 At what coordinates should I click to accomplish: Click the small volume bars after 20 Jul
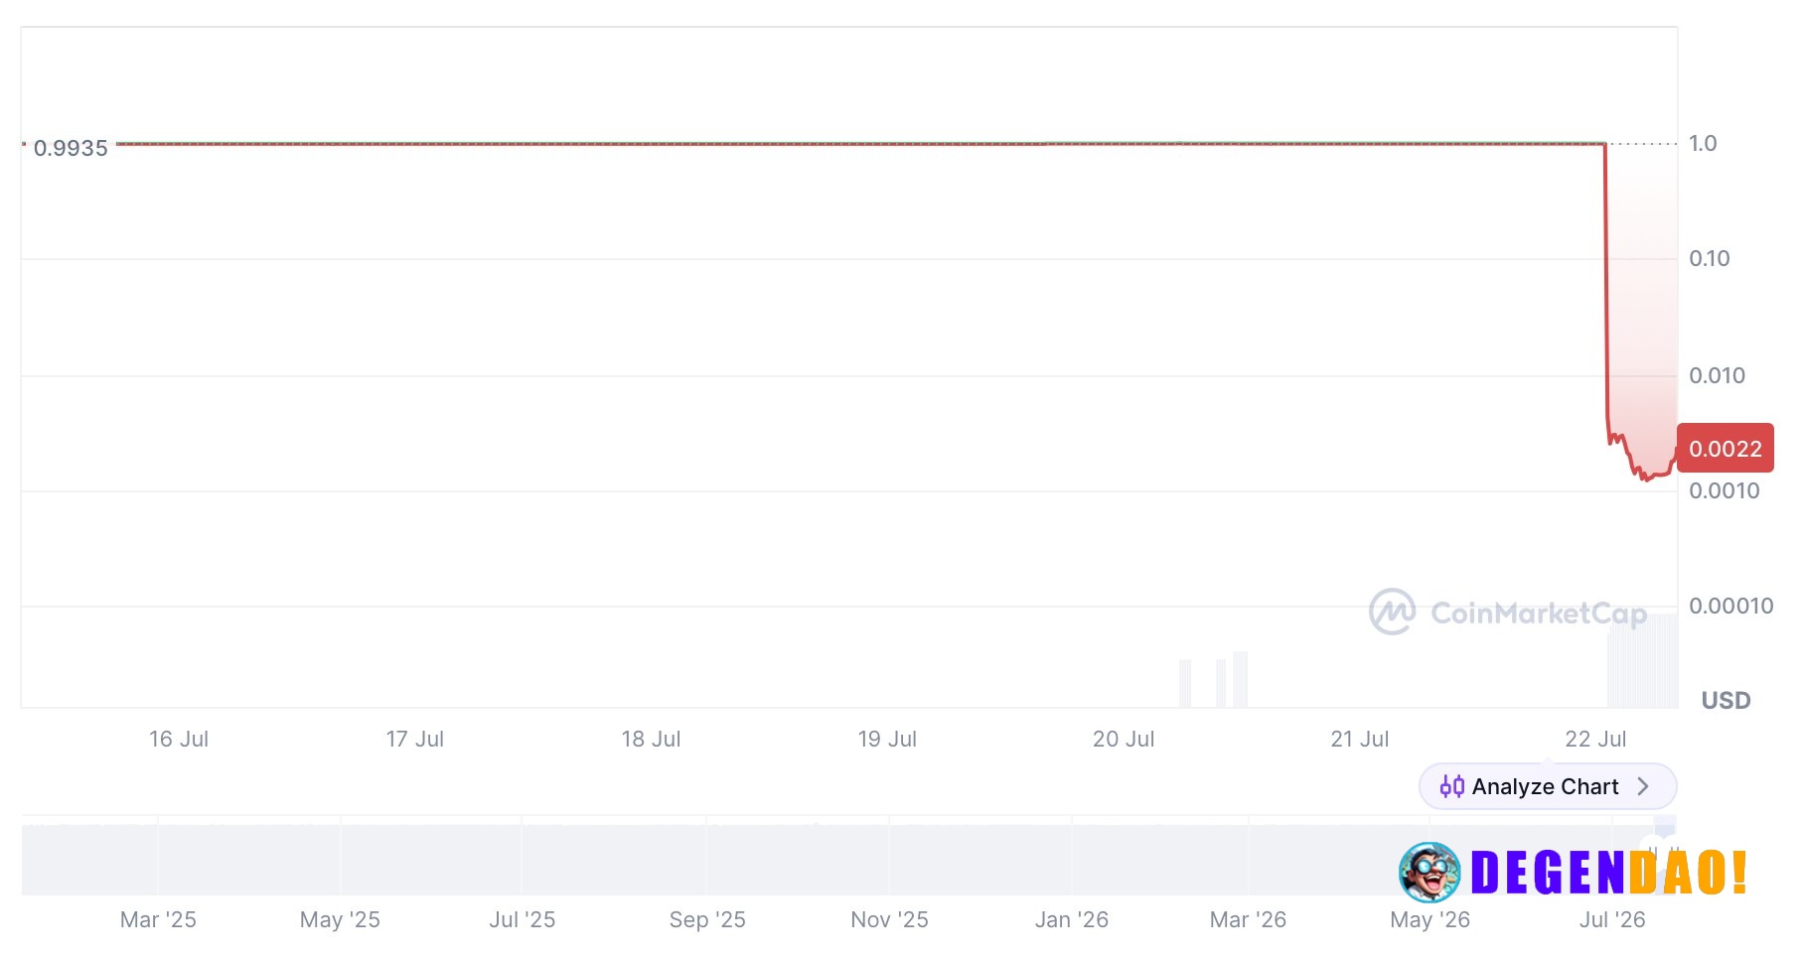1213,680
